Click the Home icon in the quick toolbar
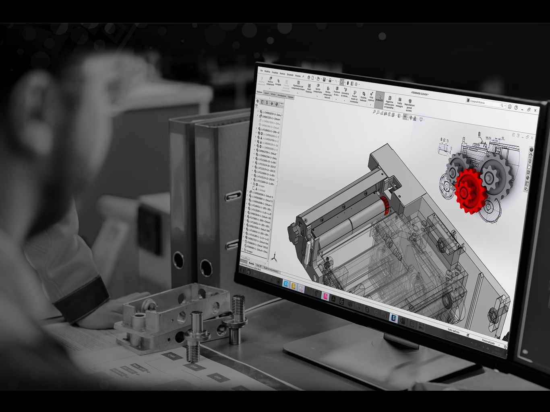Image resolution: width=550 pixels, height=412 pixels. point(309,77)
